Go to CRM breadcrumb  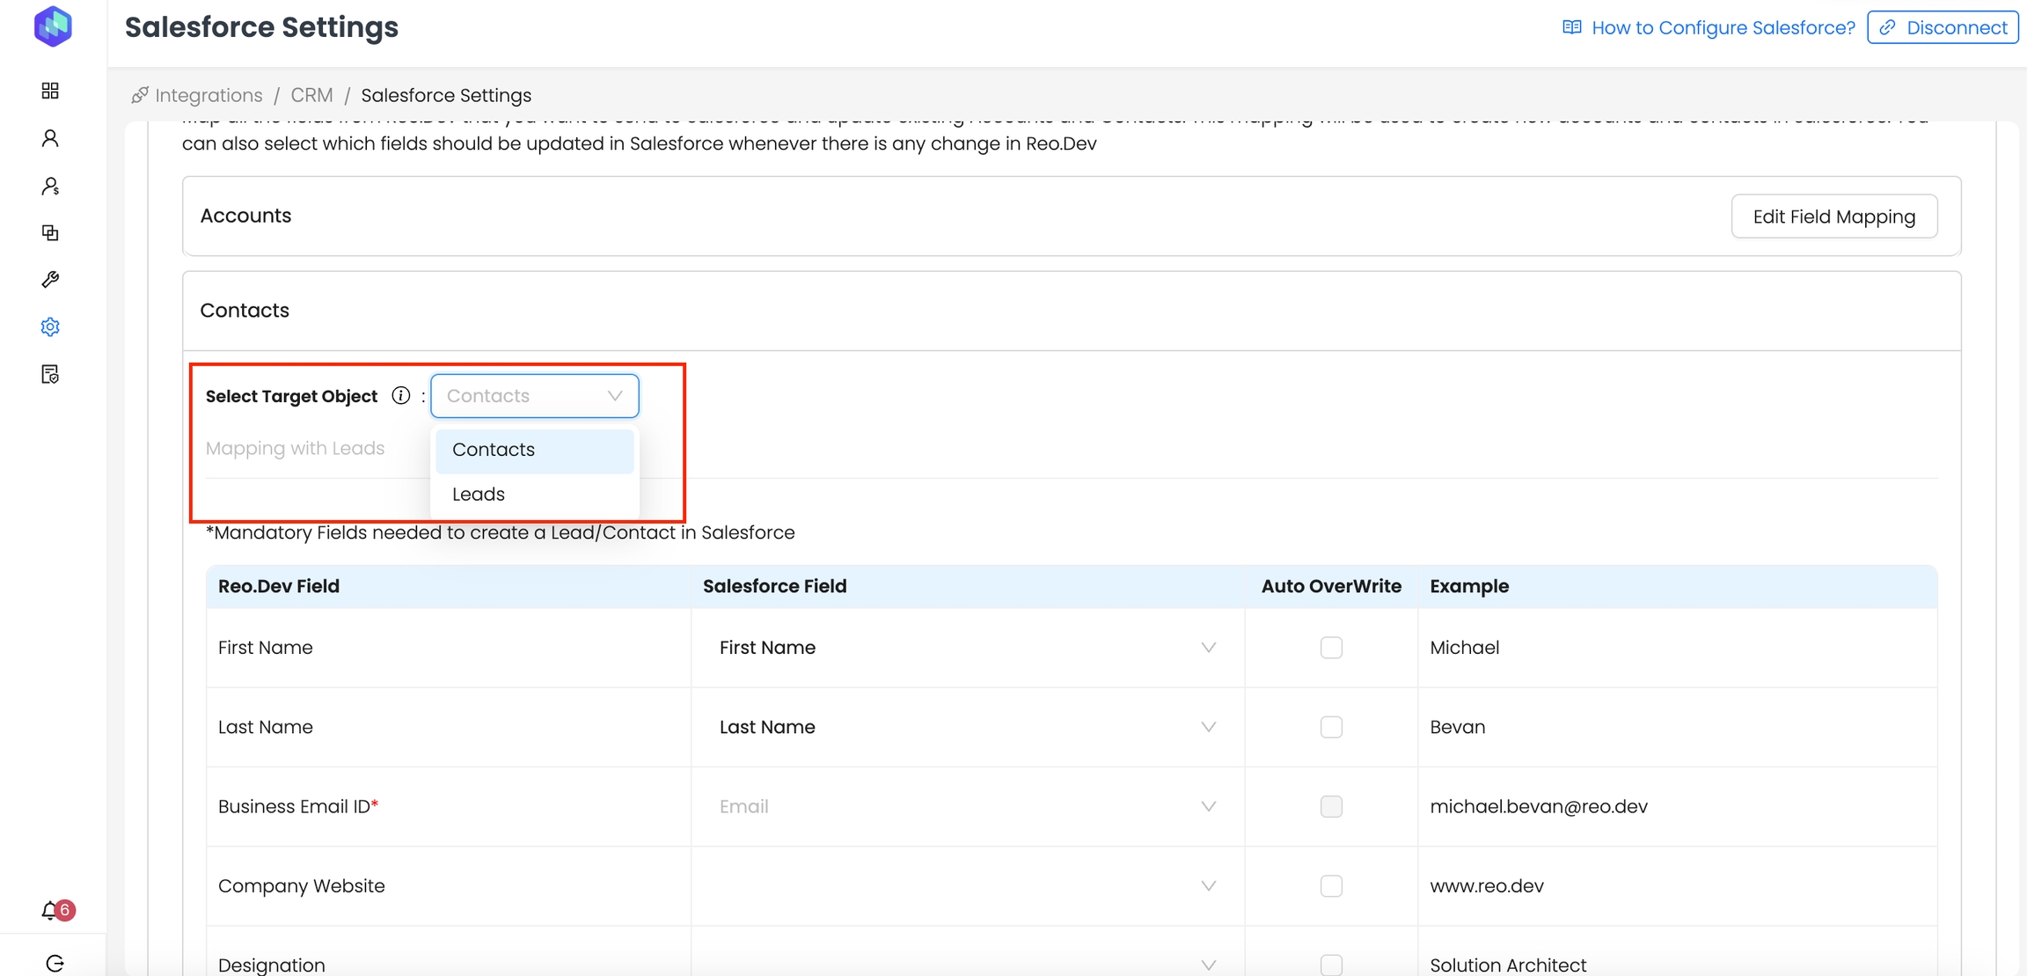[311, 95]
